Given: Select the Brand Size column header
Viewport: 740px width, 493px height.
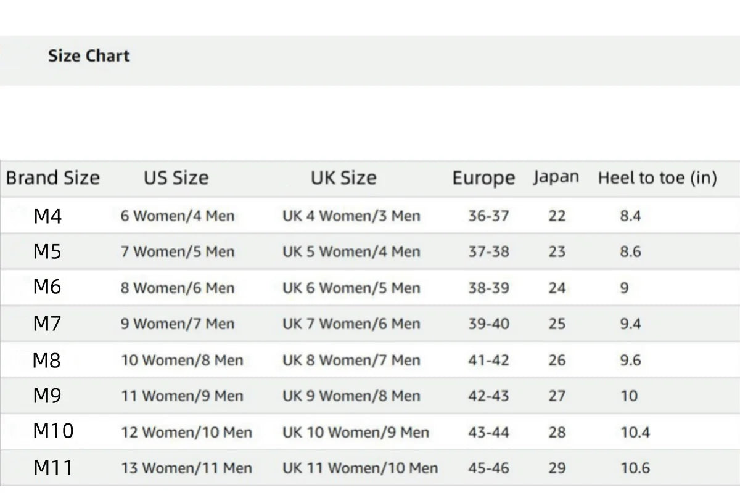Looking at the screenshot, I should pos(52,178).
